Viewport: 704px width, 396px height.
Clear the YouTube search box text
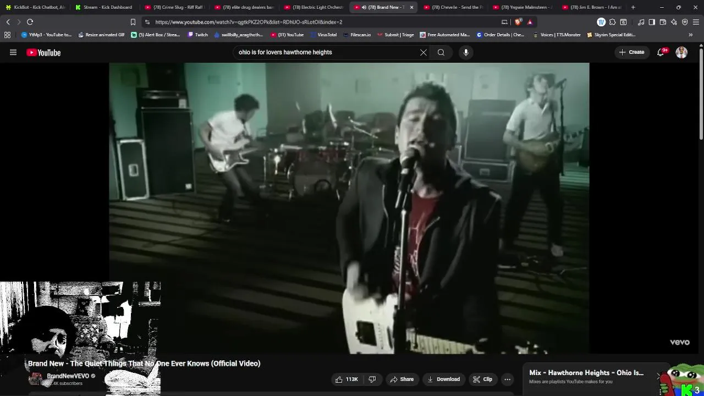[424, 52]
